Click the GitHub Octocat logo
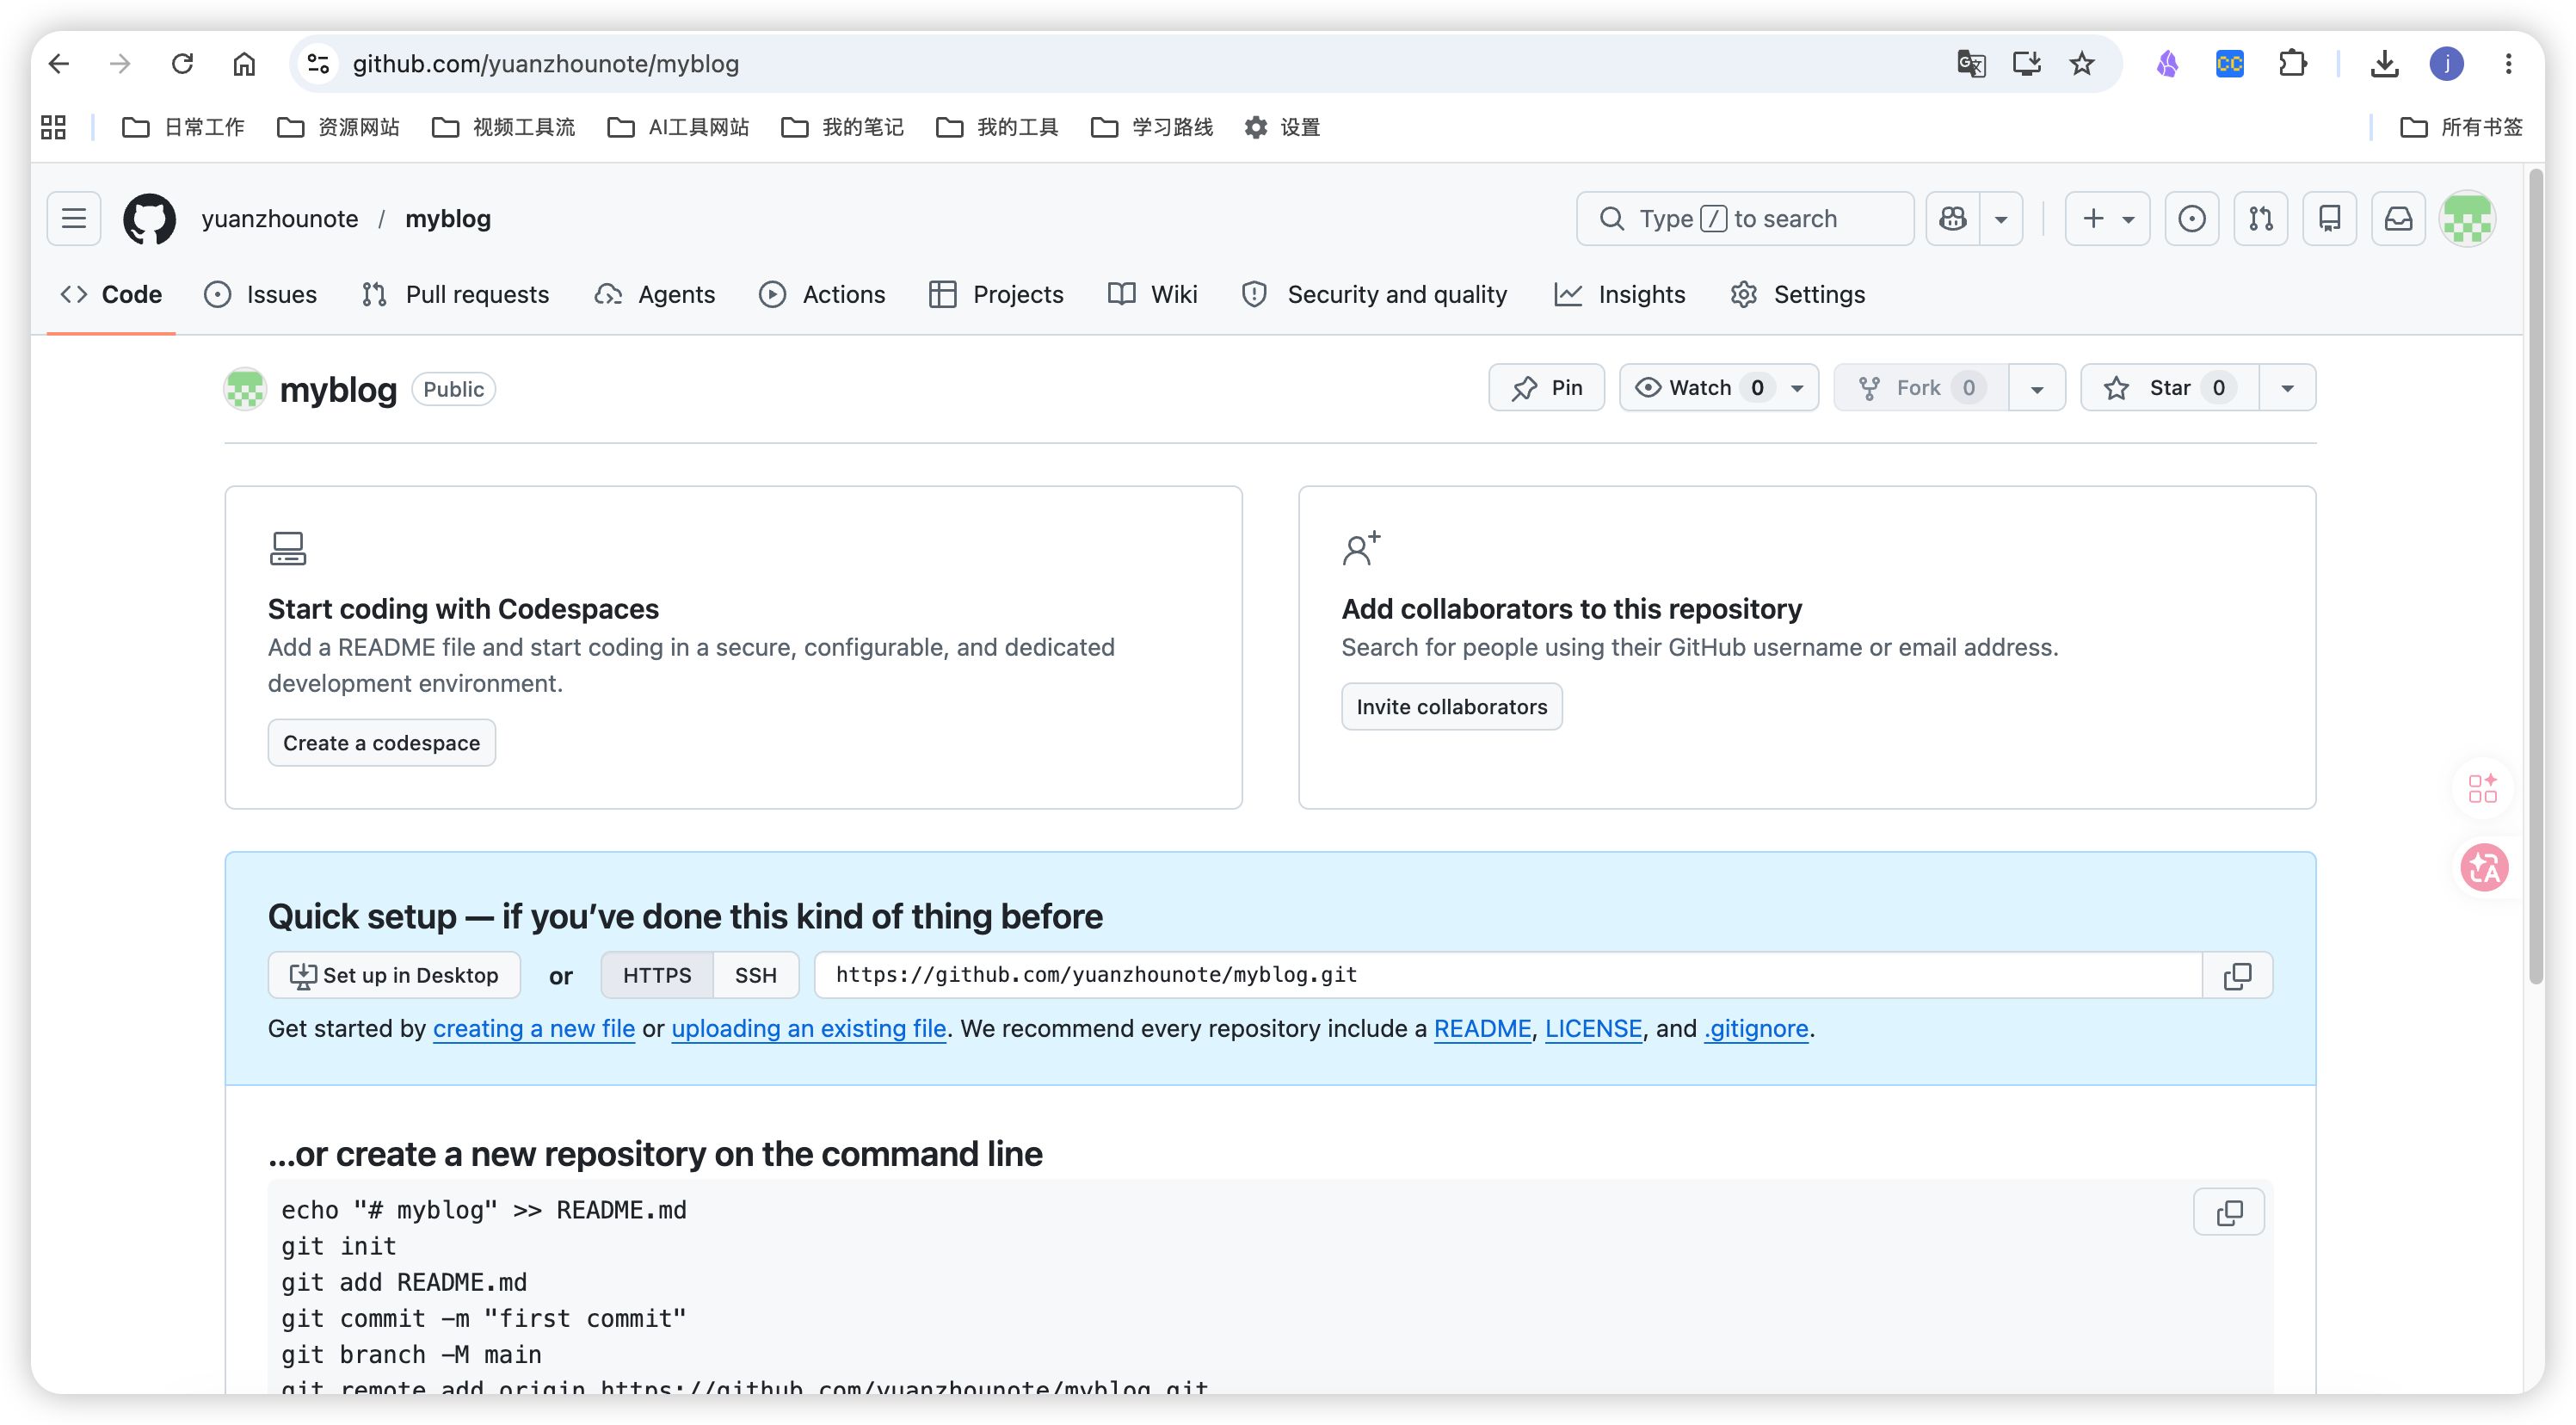This screenshot has width=2576, height=1425. [149, 218]
